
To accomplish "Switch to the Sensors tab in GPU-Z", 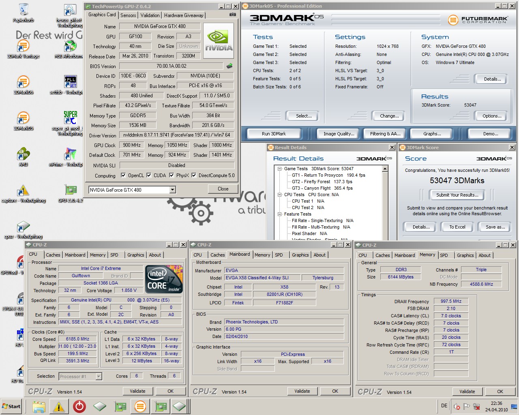I will (x=128, y=15).
